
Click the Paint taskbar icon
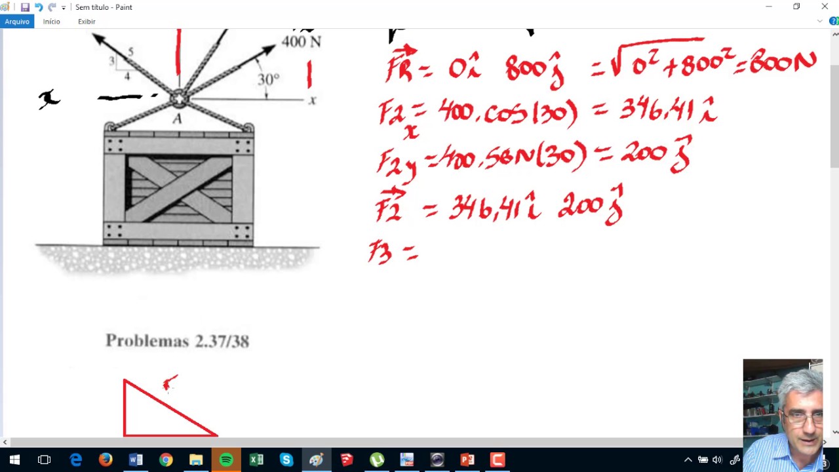pyautogui.click(x=317, y=460)
